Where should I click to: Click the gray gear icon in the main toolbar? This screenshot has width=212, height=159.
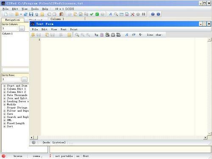pos(138,14)
